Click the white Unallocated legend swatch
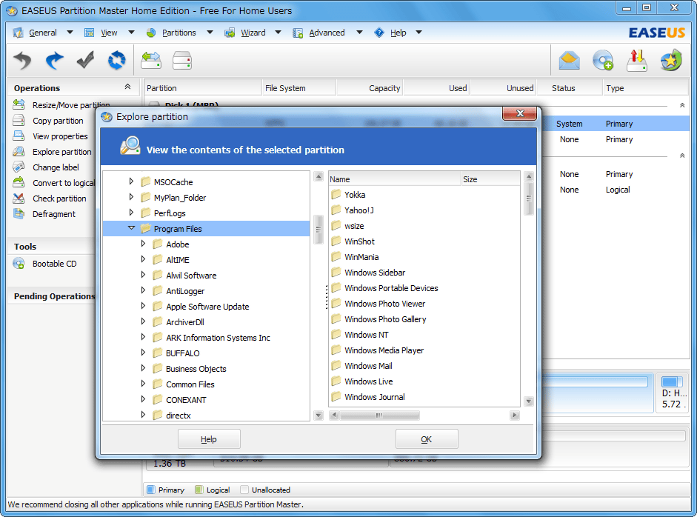This screenshot has height=517, width=697. click(x=244, y=490)
